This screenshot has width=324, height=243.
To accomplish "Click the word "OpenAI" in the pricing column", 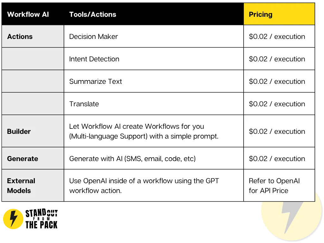I will [x=288, y=181].
